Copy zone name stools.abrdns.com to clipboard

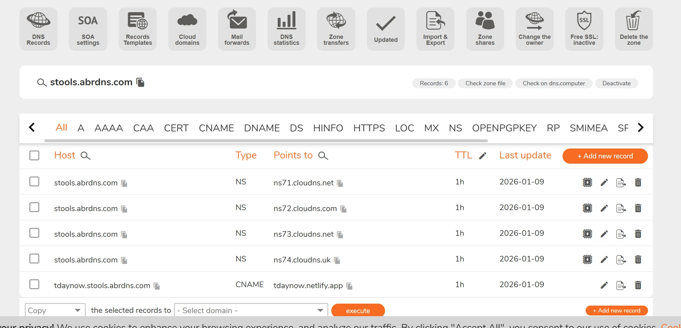[141, 82]
